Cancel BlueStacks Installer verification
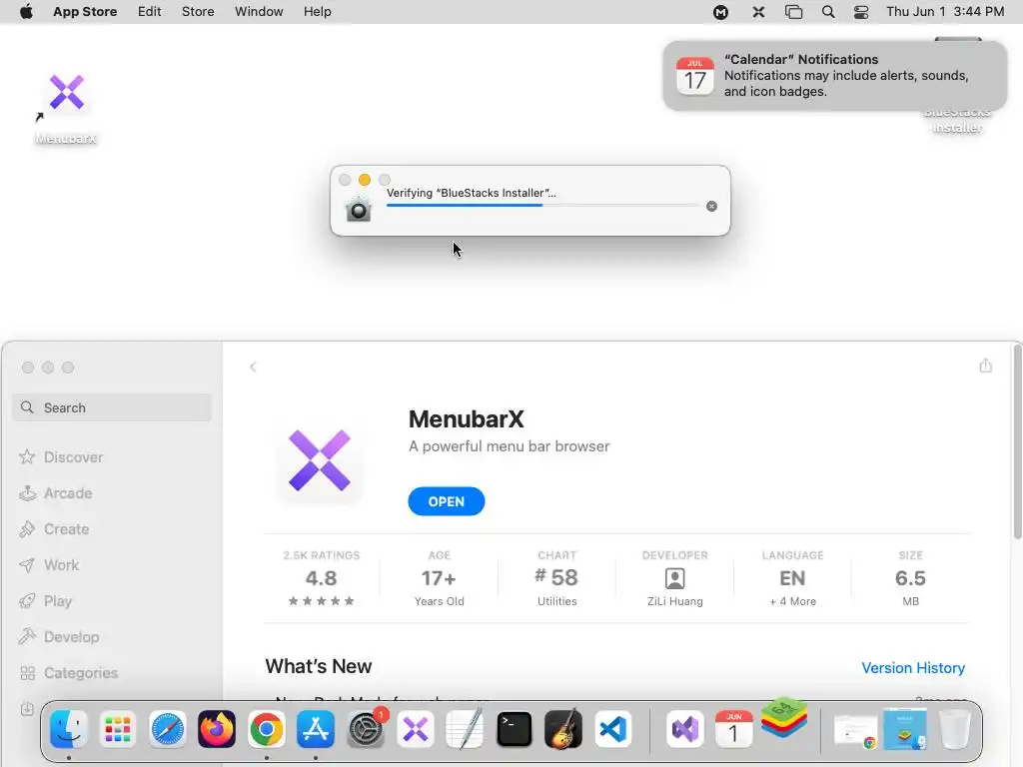The width and height of the screenshot is (1023, 767). coord(711,206)
